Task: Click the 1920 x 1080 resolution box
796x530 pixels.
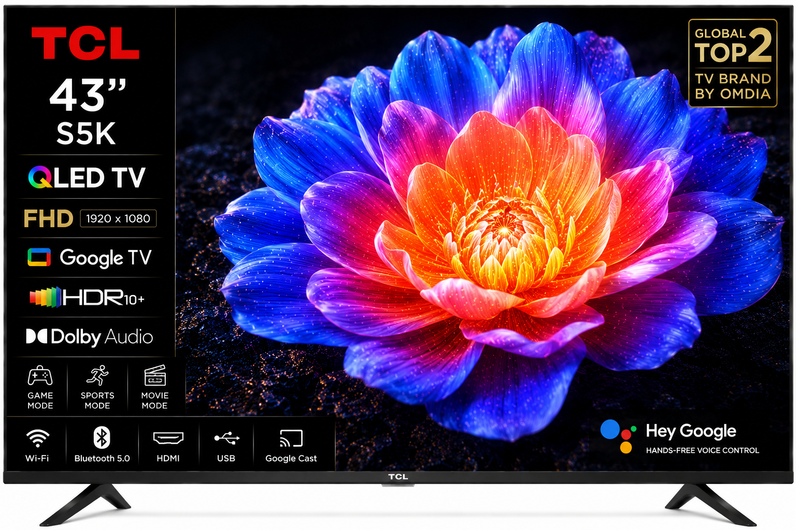Action: click(118, 218)
